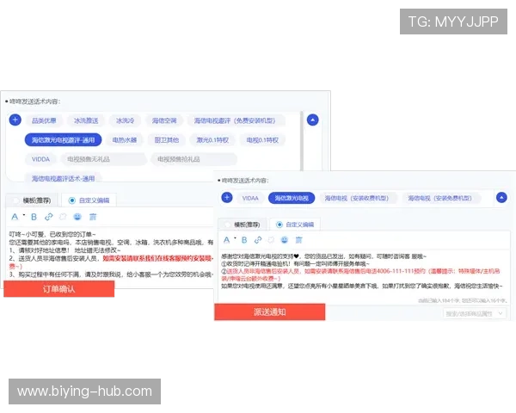The image size is (516, 413).
Task: Click vertical scrollbar of order-confirmation tag list
Action: click(302, 141)
